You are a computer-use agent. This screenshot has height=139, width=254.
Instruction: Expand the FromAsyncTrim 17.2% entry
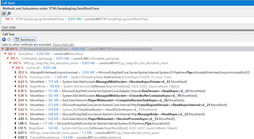pos(16,77)
